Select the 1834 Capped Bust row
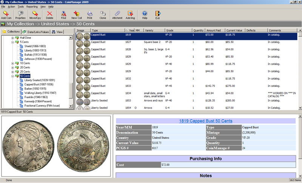The image size is (302, 183). pyautogui.click(x=186, y=95)
